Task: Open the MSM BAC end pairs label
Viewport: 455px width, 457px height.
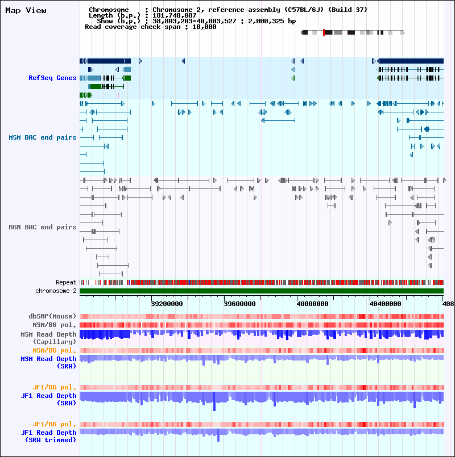Action: tap(42, 137)
